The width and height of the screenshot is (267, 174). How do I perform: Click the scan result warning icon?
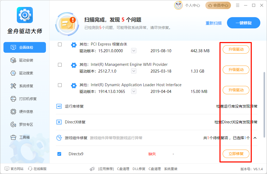tap(67, 24)
